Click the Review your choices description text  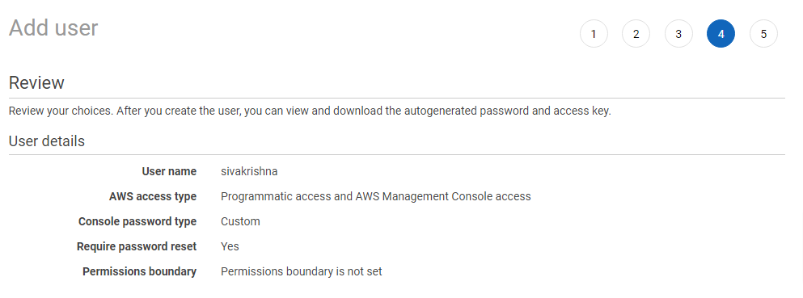point(310,111)
